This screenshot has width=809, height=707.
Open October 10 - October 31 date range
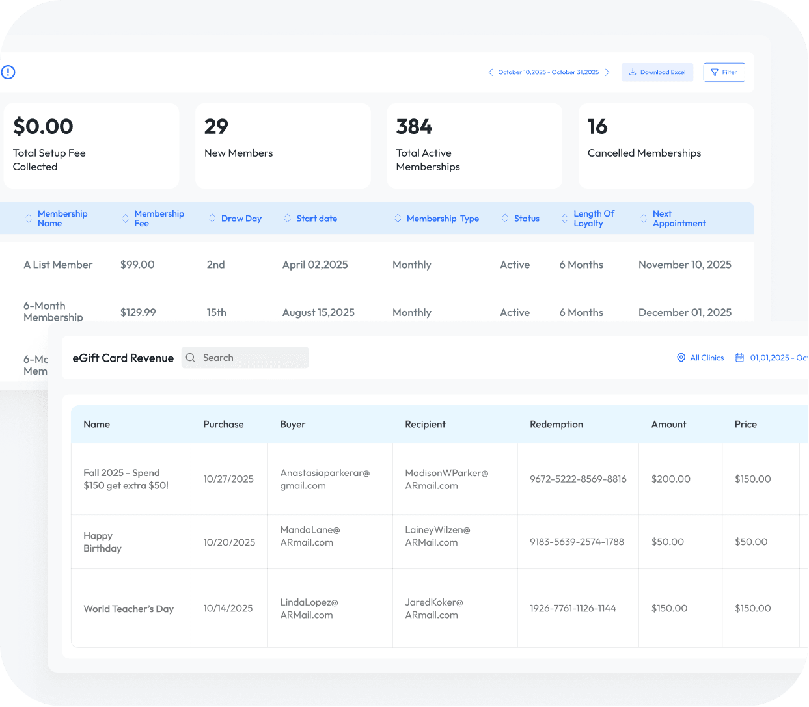point(548,72)
